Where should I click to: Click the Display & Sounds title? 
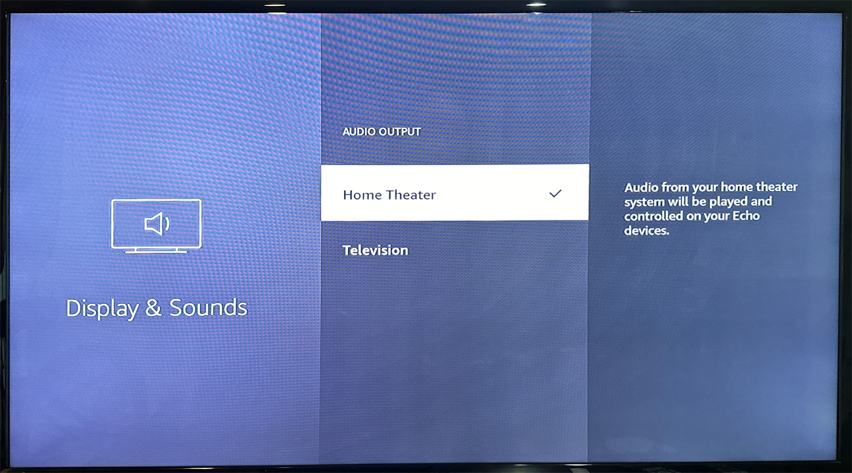pos(157,308)
